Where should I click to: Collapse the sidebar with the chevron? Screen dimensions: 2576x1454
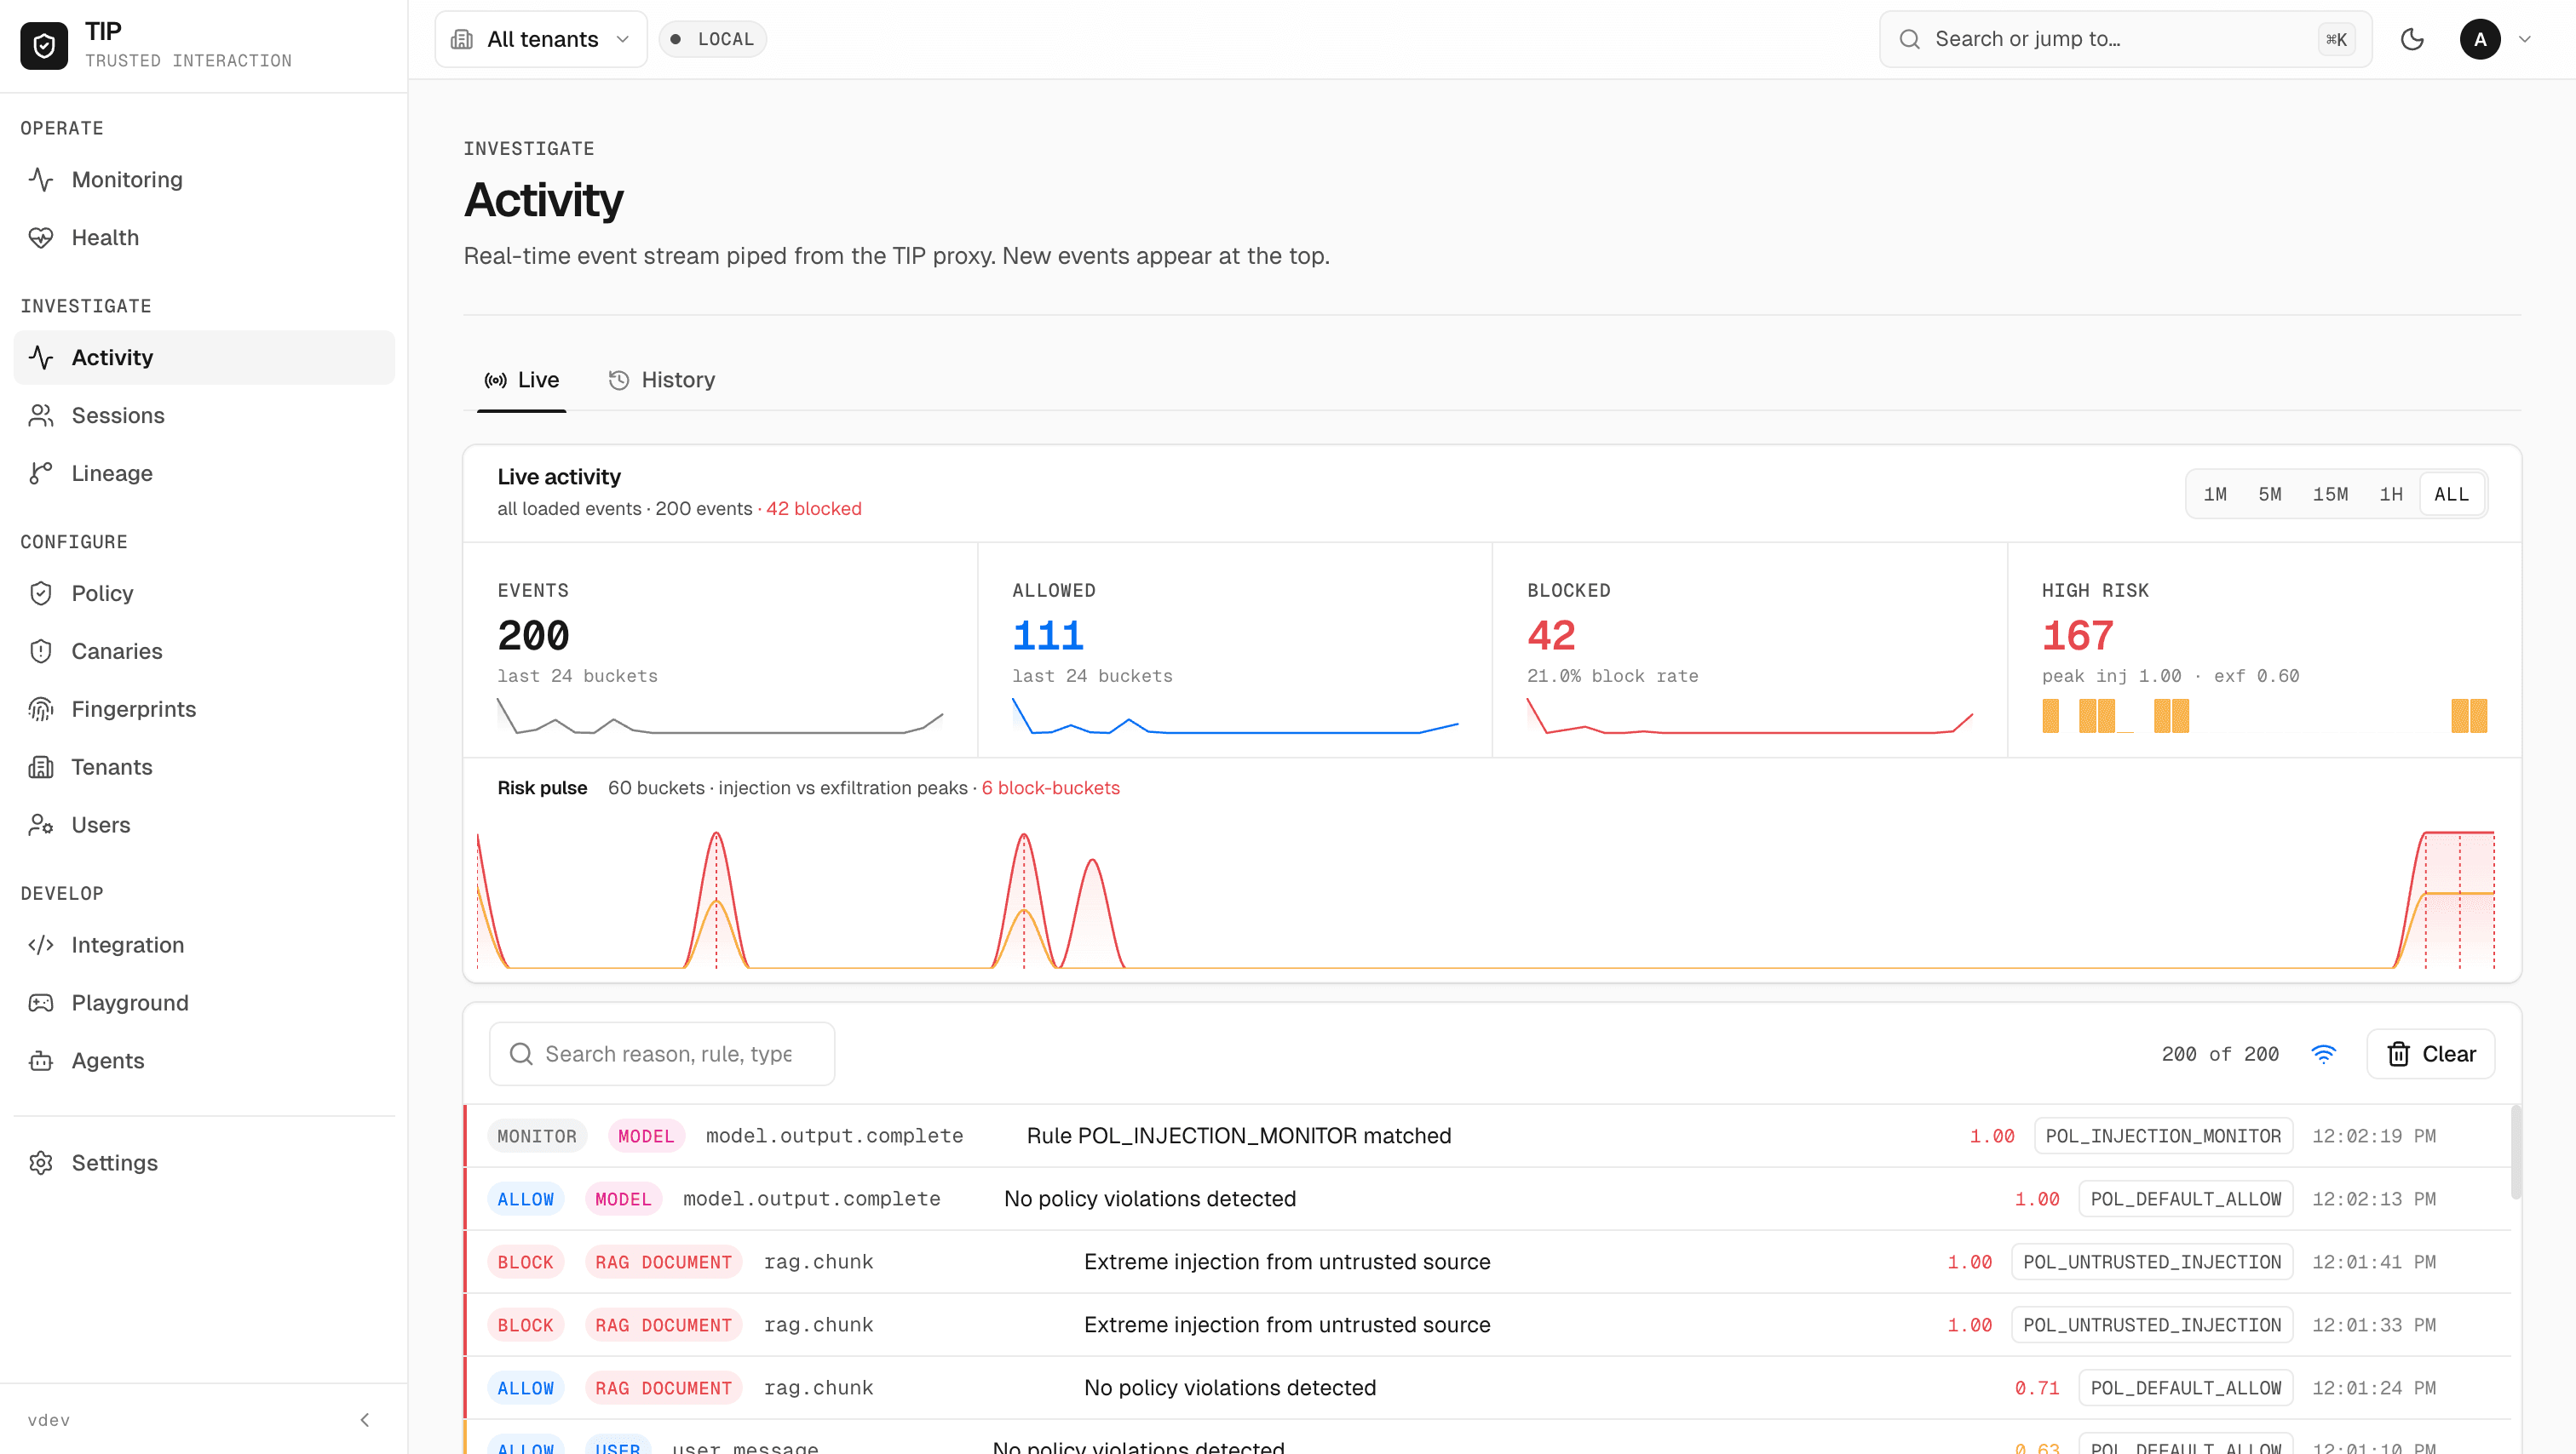365,1420
